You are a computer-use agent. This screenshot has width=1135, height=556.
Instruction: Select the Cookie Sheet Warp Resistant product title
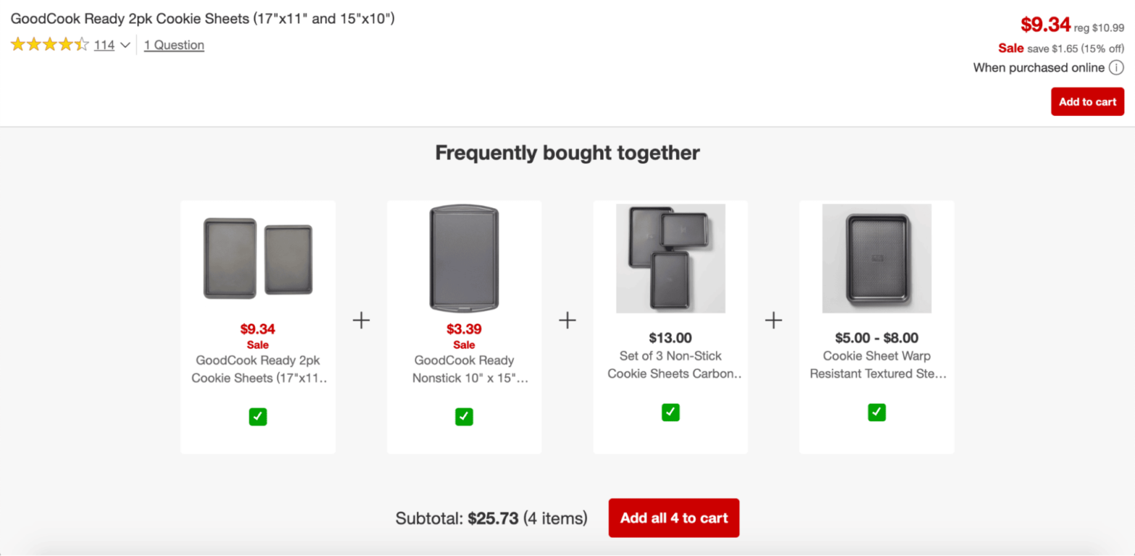click(876, 364)
